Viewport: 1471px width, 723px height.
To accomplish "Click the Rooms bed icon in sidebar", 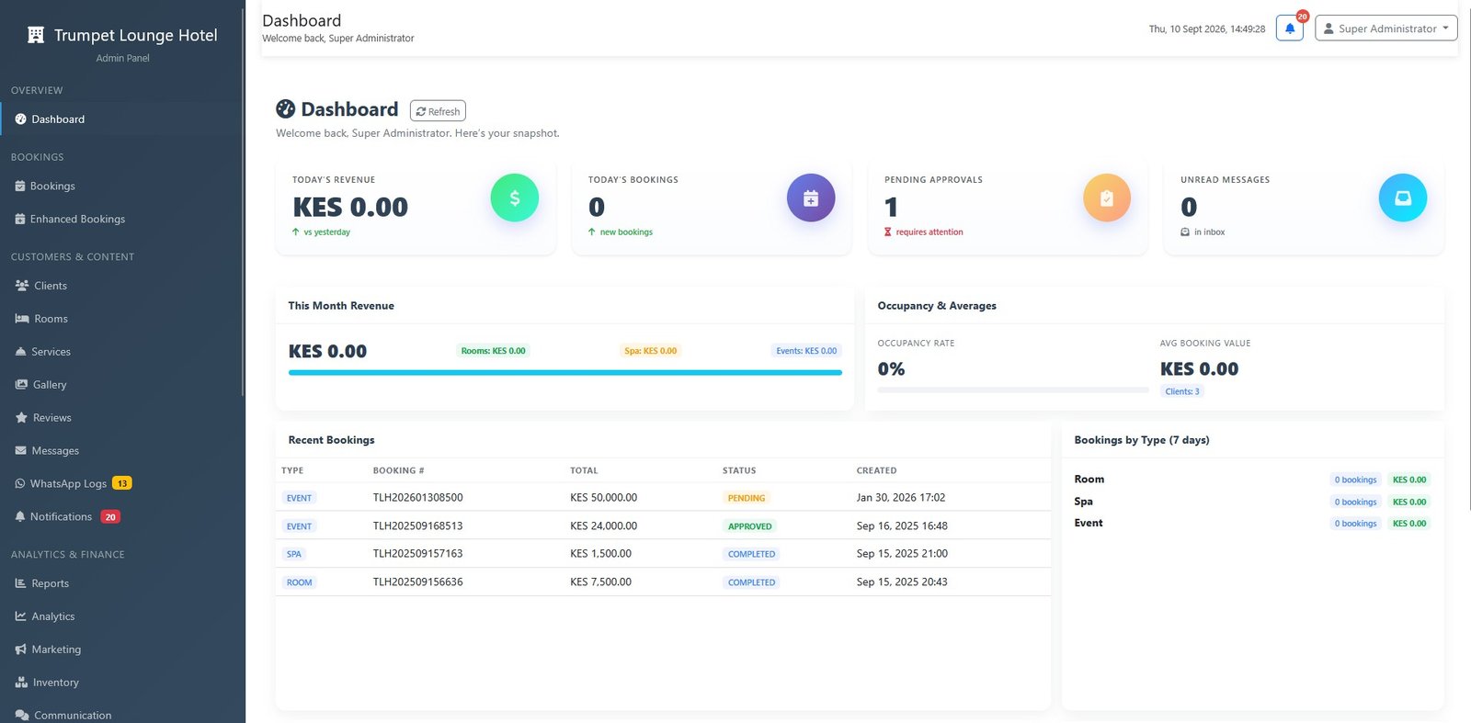I will (22, 319).
